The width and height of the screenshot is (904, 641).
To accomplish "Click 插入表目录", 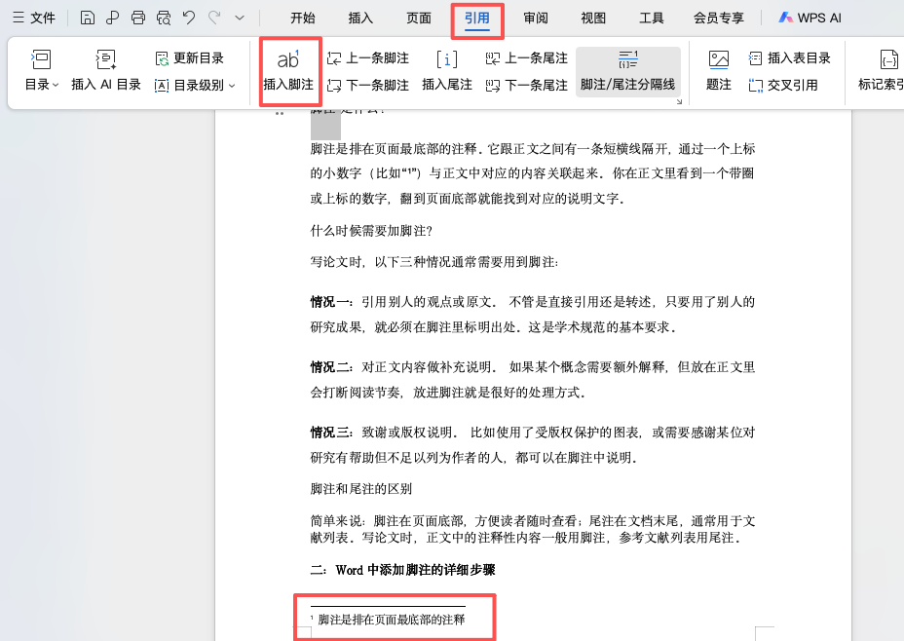I will [x=790, y=58].
